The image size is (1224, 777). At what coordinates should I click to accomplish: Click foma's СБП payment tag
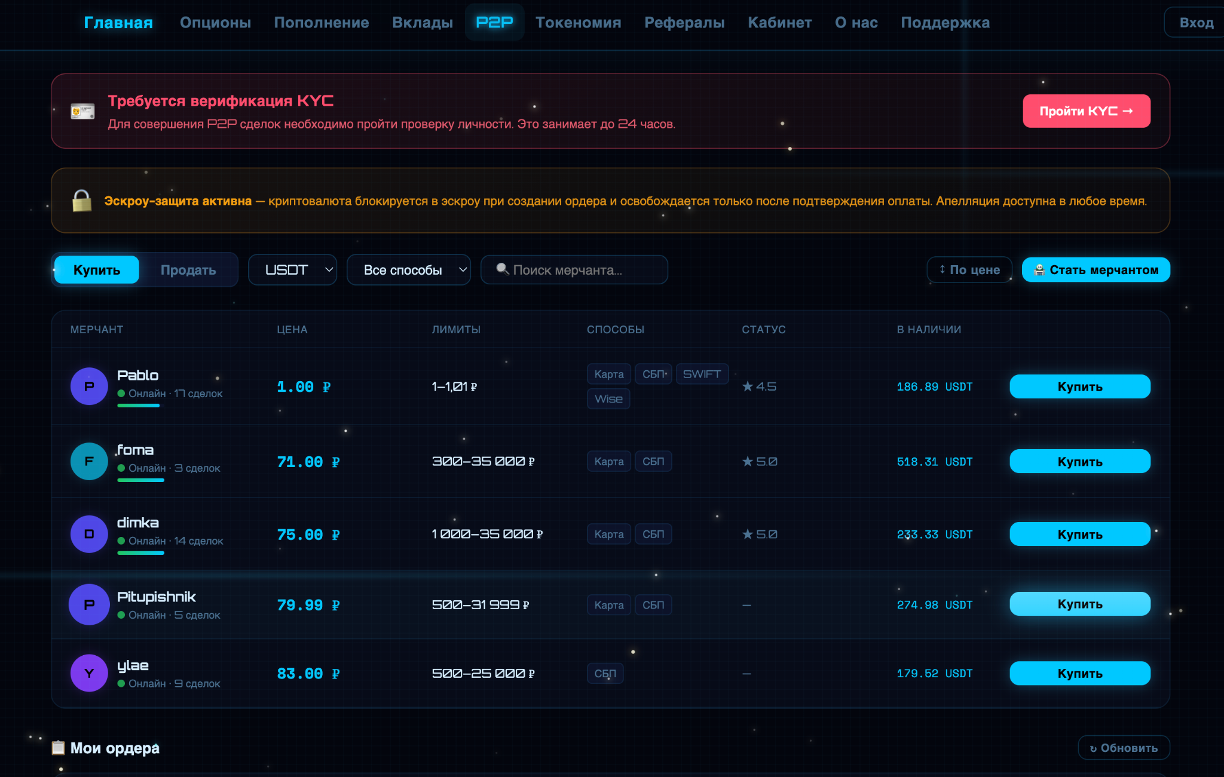click(x=653, y=461)
